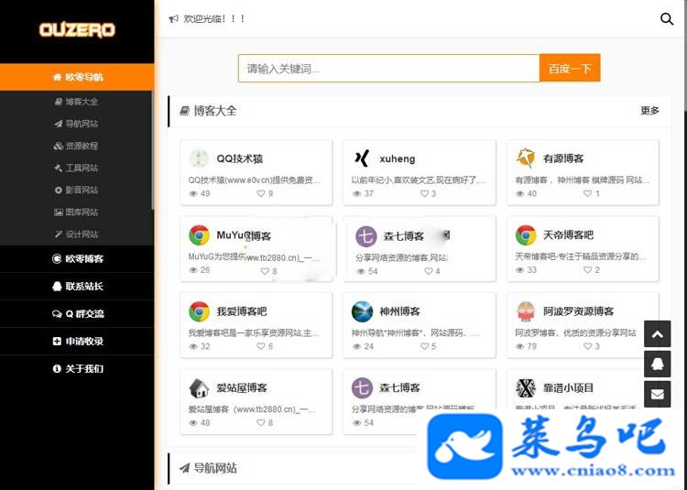Like the 有源博客 card
Viewport: 687px width, 490px height.
[x=587, y=193]
